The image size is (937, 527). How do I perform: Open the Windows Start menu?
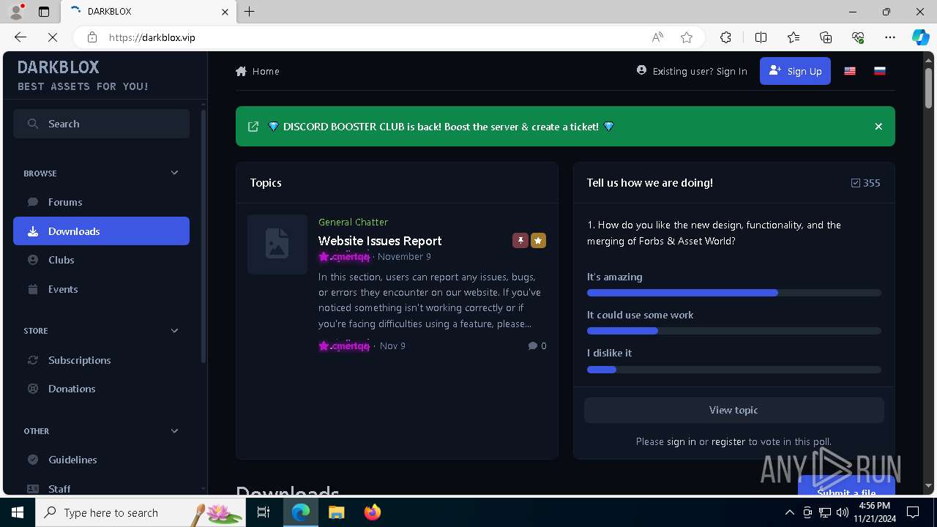pyautogui.click(x=18, y=512)
